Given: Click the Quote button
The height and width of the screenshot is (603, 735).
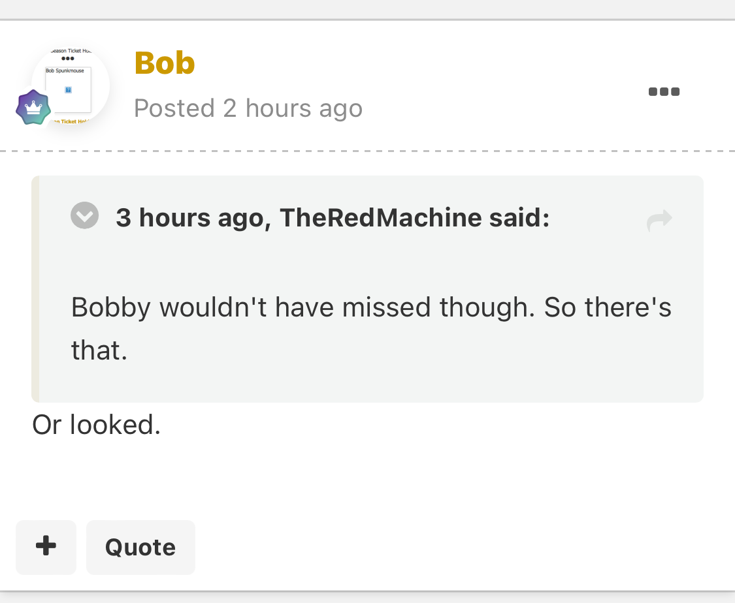Looking at the screenshot, I should [140, 547].
